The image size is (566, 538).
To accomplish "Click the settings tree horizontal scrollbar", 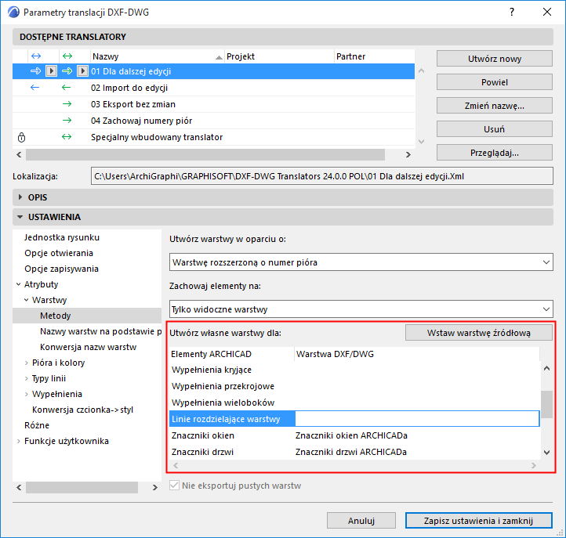I will (82, 487).
